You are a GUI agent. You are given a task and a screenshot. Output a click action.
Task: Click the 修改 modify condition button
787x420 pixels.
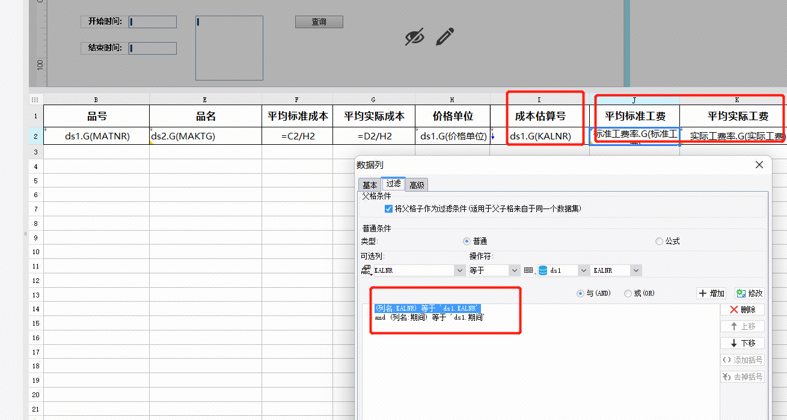tap(749, 293)
